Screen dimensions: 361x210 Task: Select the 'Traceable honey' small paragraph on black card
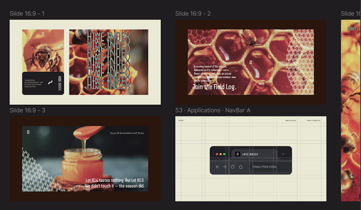click(33, 83)
